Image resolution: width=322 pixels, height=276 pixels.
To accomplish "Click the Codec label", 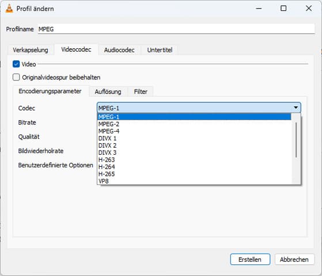I will pos(26,108).
